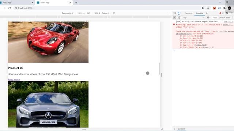Open the red extension icon
Screen dimensions: 234x131
point(214,8)
